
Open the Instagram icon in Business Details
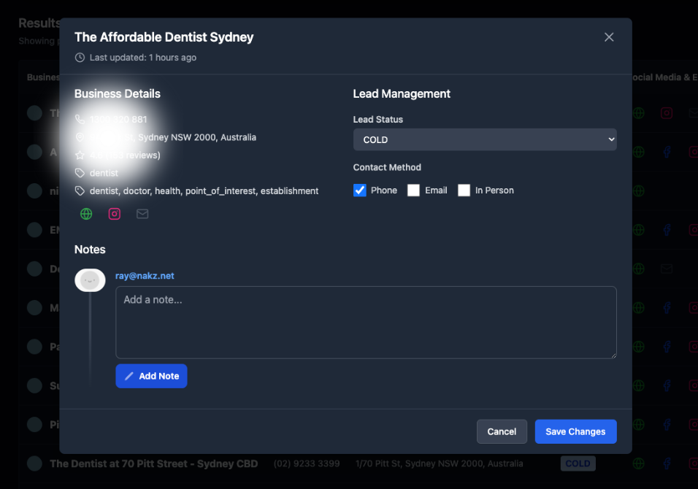click(x=115, y=214)
